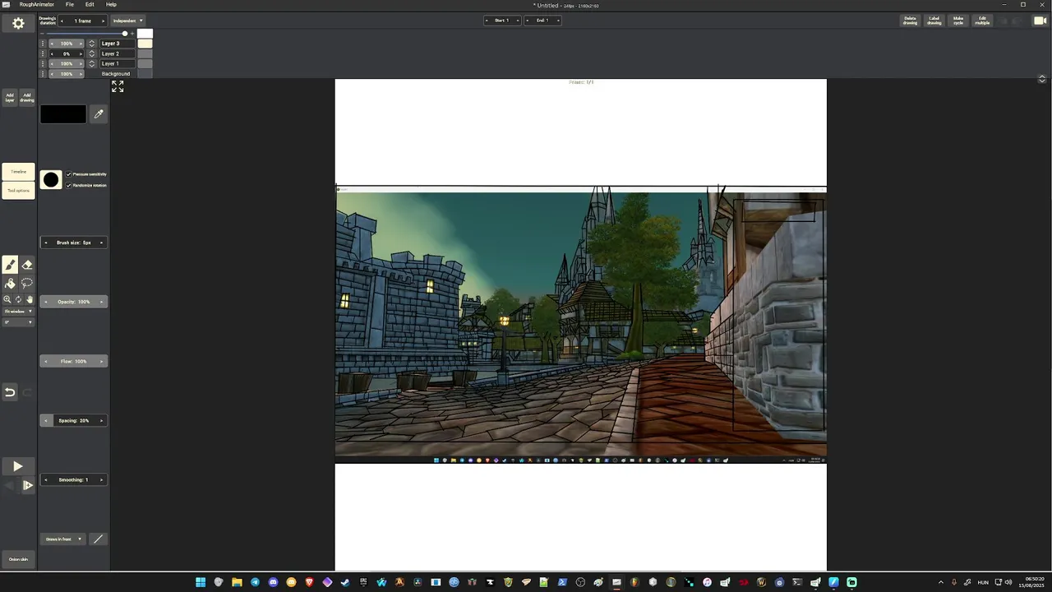Click Layer 3 drag handle dots
This screenshot has height=592, width=1052.
pyautogui.click(x=43, y=44)
